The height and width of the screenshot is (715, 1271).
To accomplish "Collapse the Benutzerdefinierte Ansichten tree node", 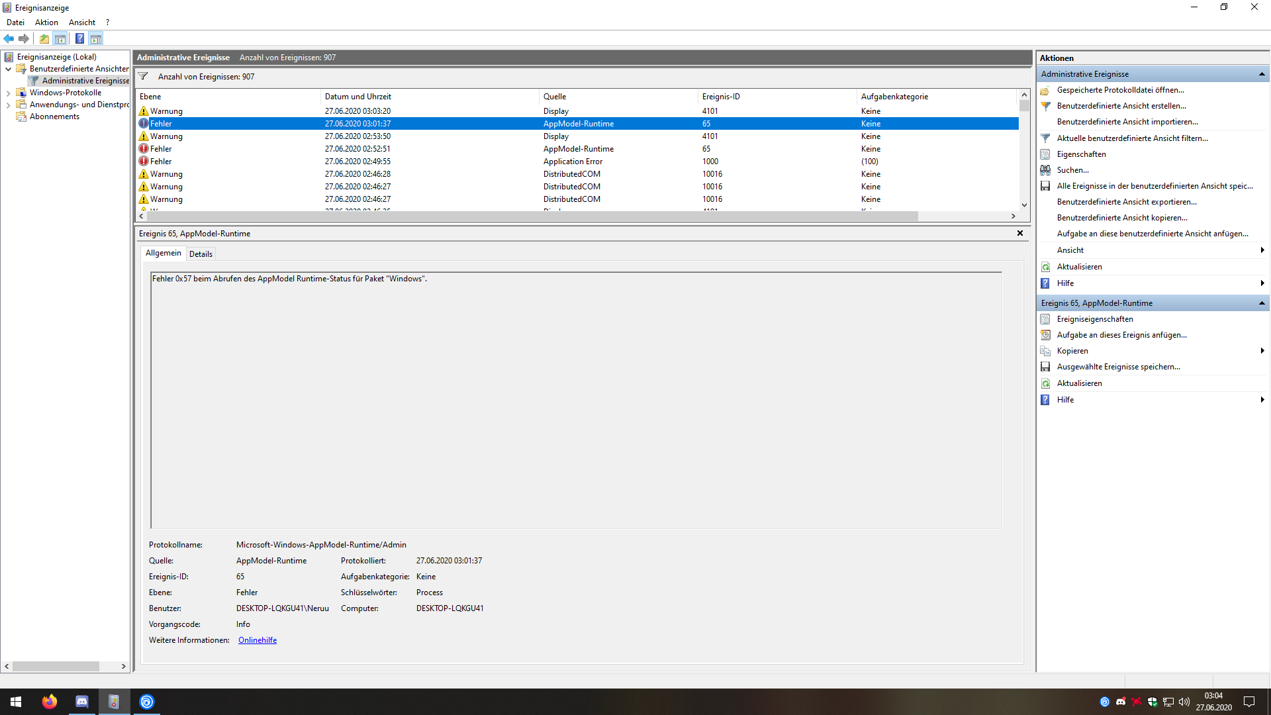I will (8, 69).
